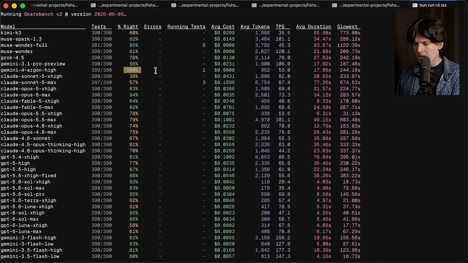
Task: Click the Model column header
Action: [x=8, y=27]
